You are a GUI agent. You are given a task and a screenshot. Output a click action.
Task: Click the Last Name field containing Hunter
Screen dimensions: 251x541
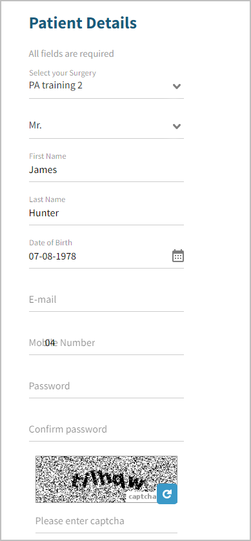click(106, 213)
